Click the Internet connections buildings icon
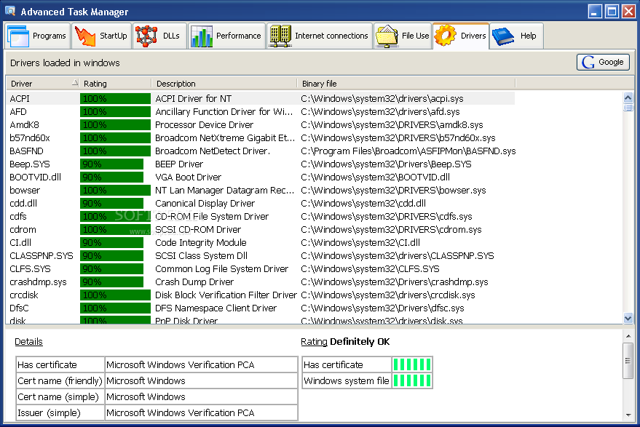 280,36
